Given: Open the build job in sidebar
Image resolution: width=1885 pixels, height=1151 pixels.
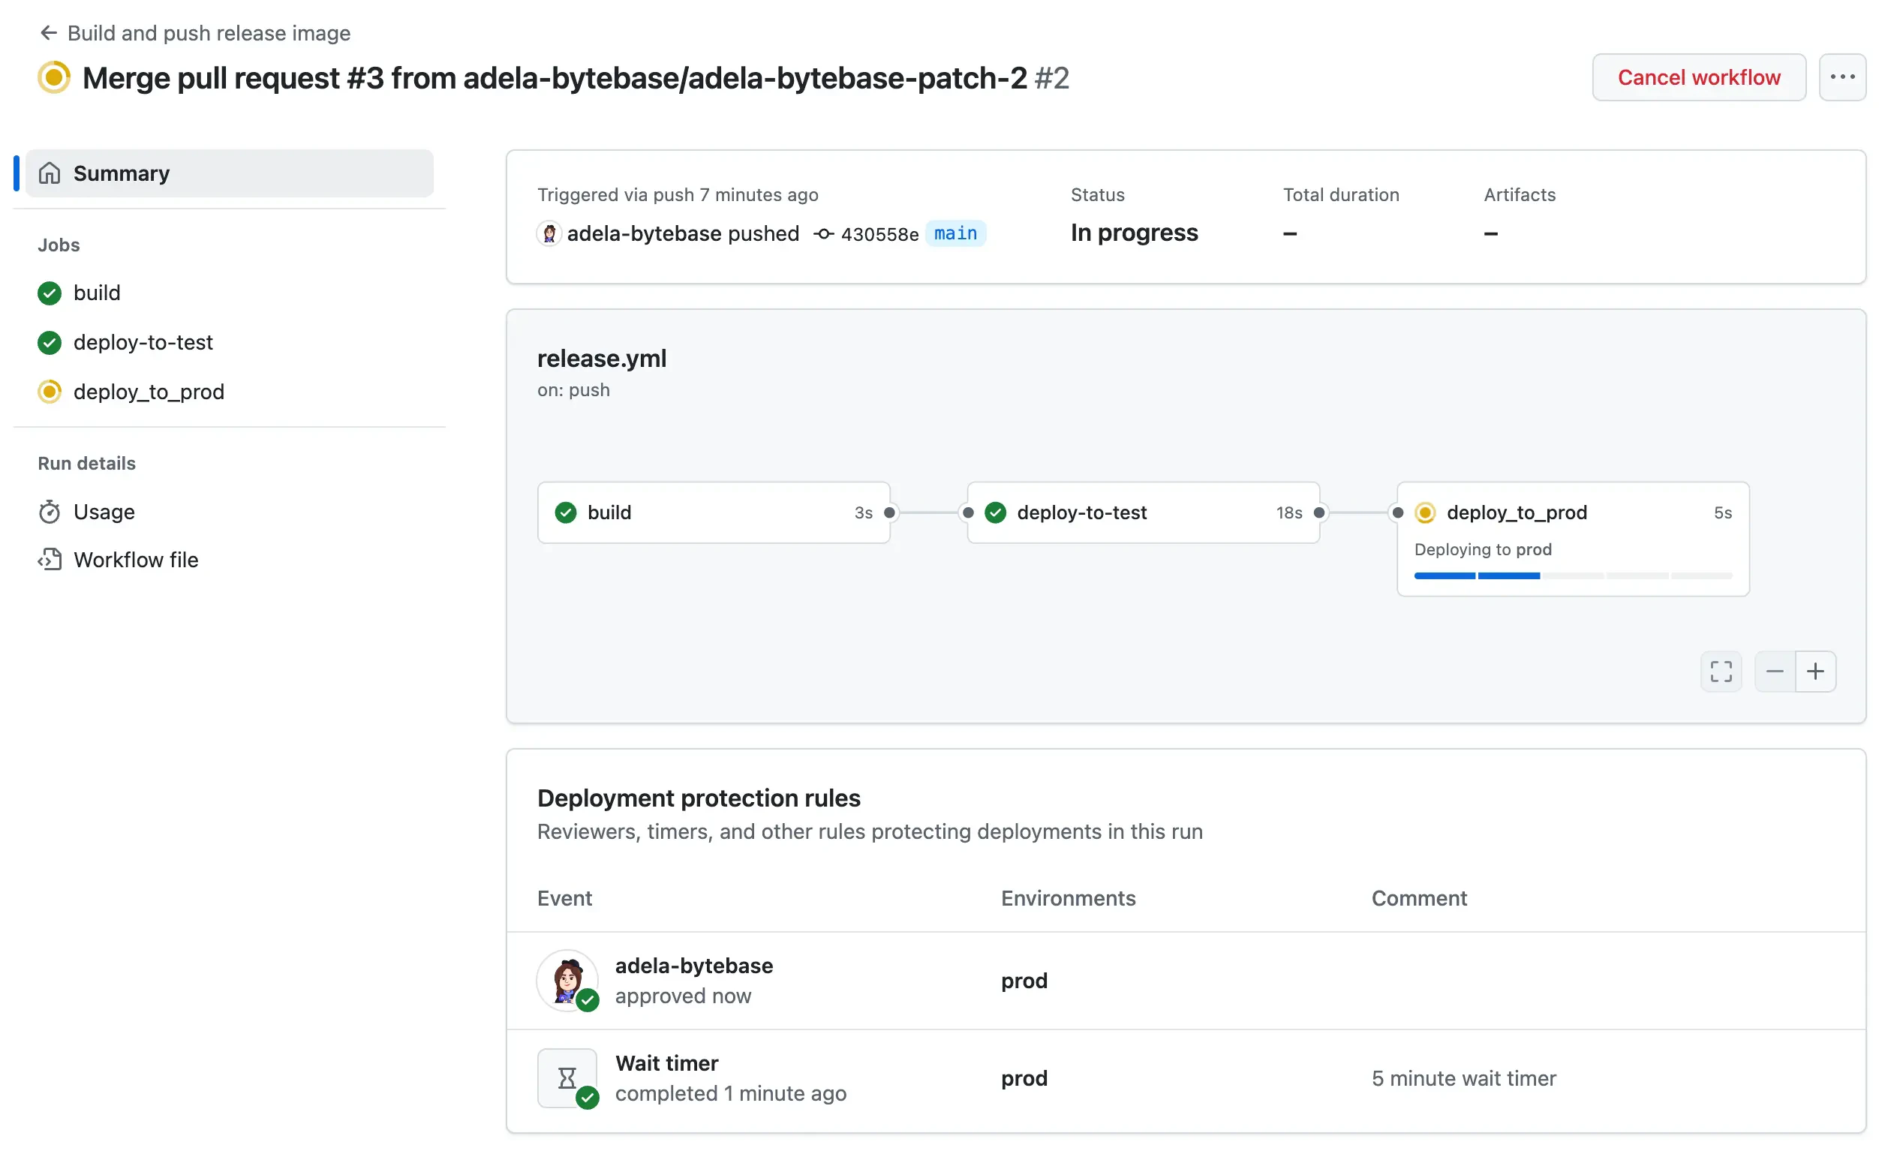Looking at the screenshot, I should coord(96,293).
